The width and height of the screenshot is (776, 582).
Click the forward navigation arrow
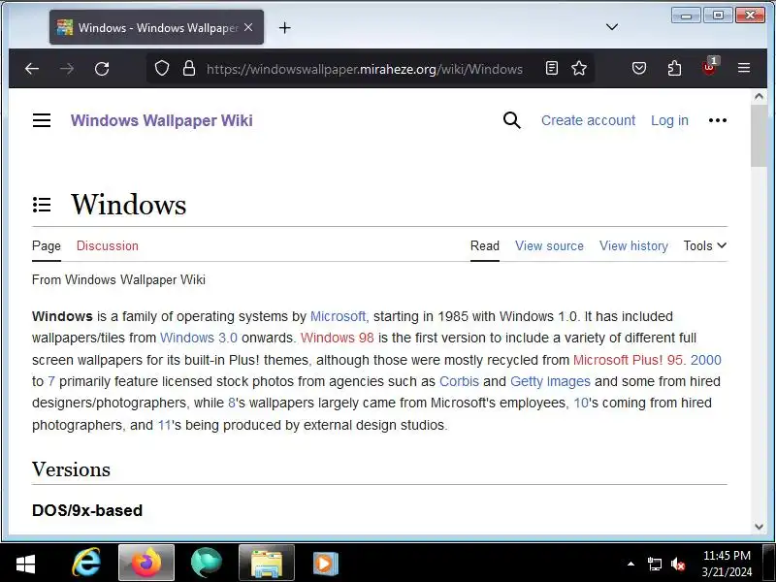pyautogui.click(x=67, y=69)
